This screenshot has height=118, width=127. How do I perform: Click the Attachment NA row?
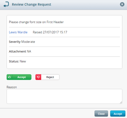[x=64, y=52]
